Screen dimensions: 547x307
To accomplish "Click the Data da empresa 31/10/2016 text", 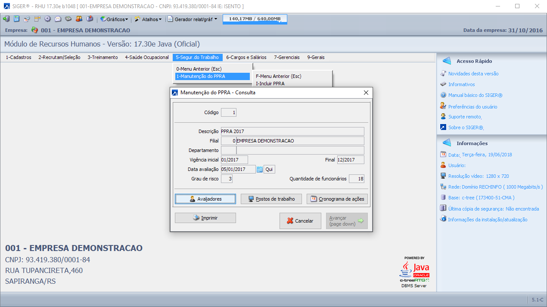I will click(x=503, y=30).
